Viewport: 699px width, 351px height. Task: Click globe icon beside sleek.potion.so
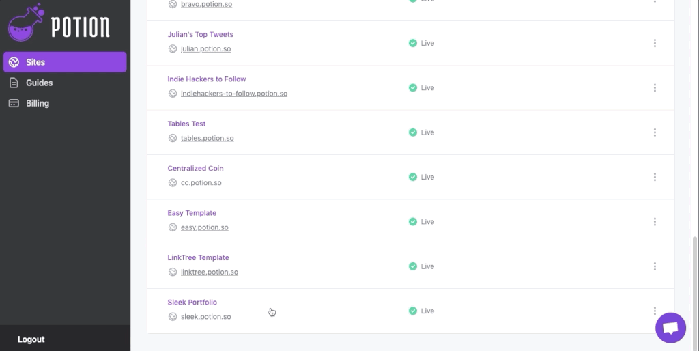(173, 316)
